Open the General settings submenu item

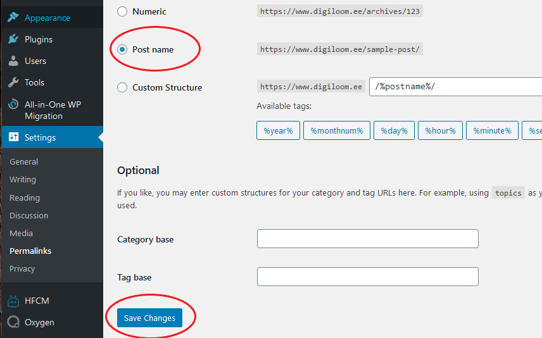click(24, 161)
